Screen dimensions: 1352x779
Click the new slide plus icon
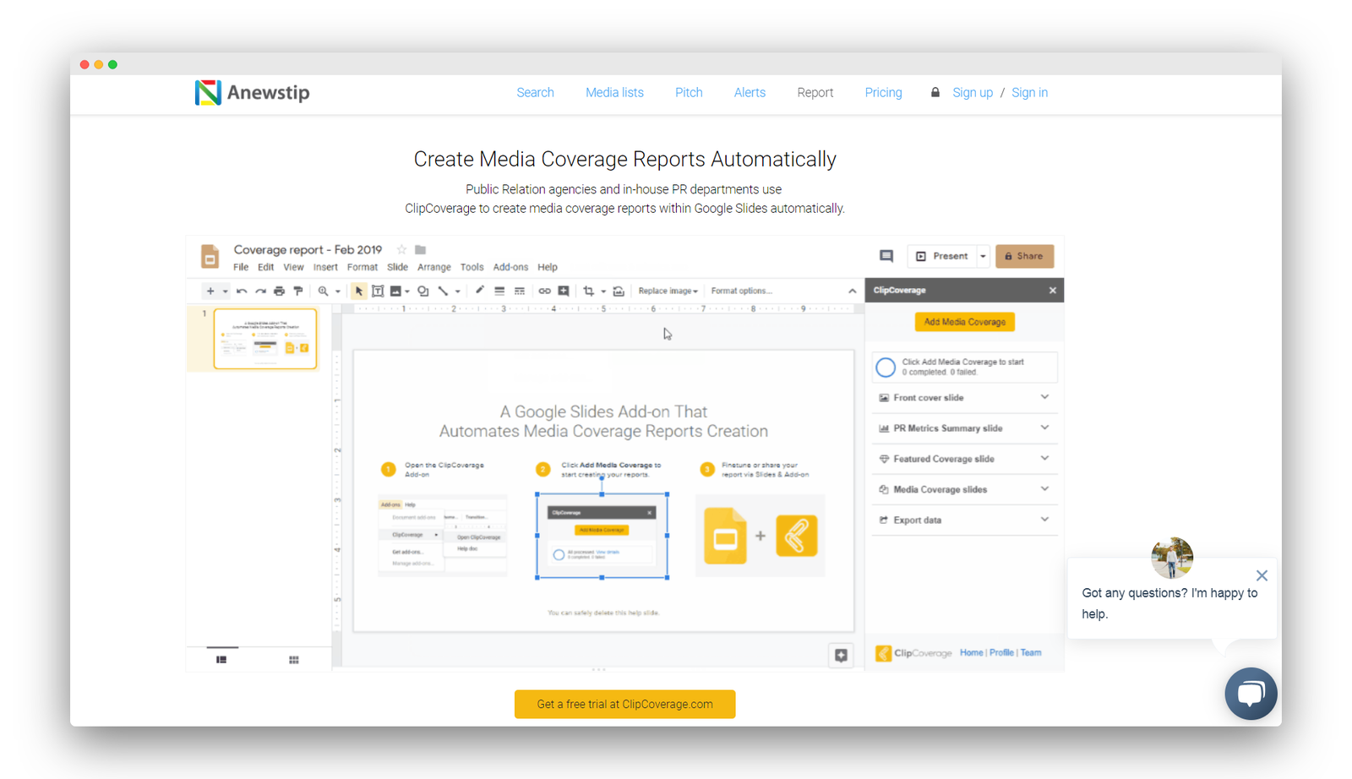(x=210, y=291)
